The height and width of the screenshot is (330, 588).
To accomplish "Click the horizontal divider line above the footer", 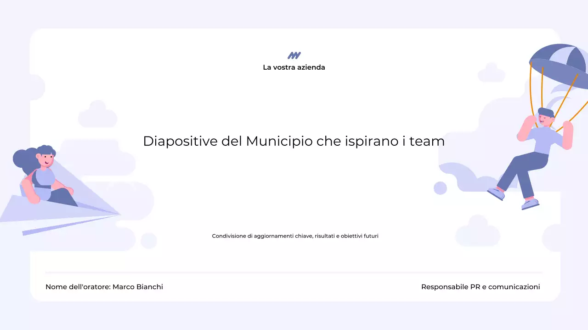I will (x=294, y=272).
